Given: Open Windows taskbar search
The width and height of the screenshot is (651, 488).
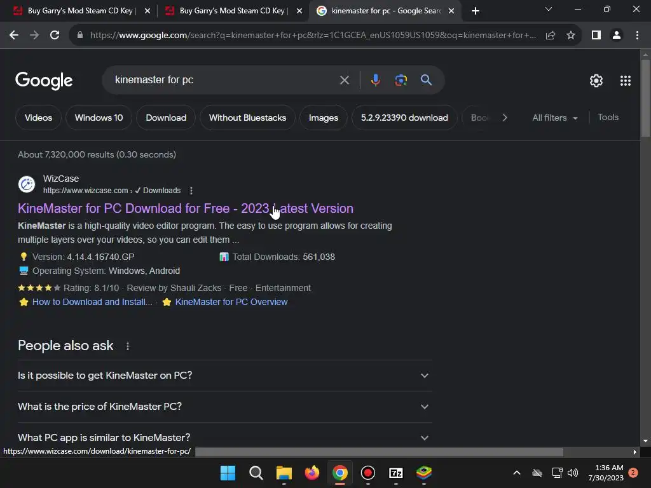Looking at the screenshot, I should [256, 473].
